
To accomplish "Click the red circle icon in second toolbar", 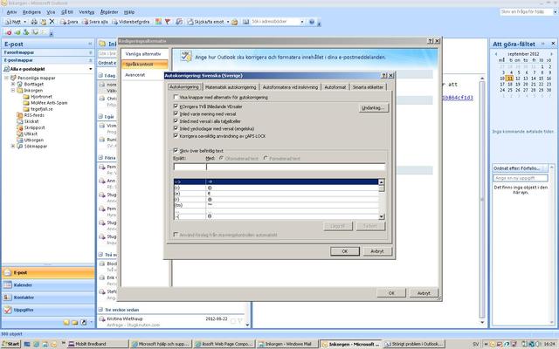I will (x=9, y=32).
